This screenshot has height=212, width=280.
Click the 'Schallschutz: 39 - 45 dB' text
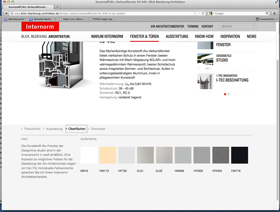(x=116, y=88)
